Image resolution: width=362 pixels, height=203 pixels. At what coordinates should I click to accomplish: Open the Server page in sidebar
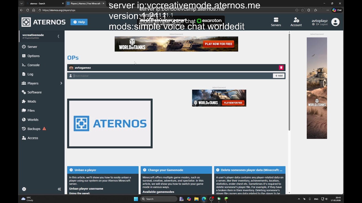tap(32, 47)
